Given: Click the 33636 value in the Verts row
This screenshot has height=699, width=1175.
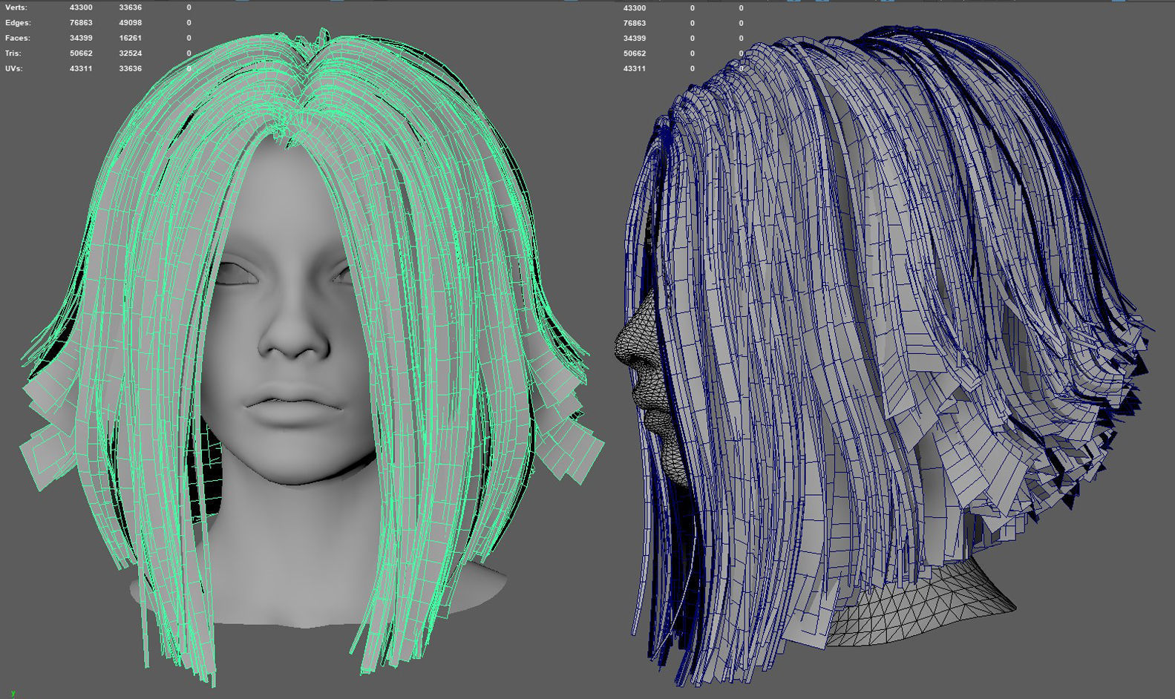Looking at the screenshot, I should [130, 7].
